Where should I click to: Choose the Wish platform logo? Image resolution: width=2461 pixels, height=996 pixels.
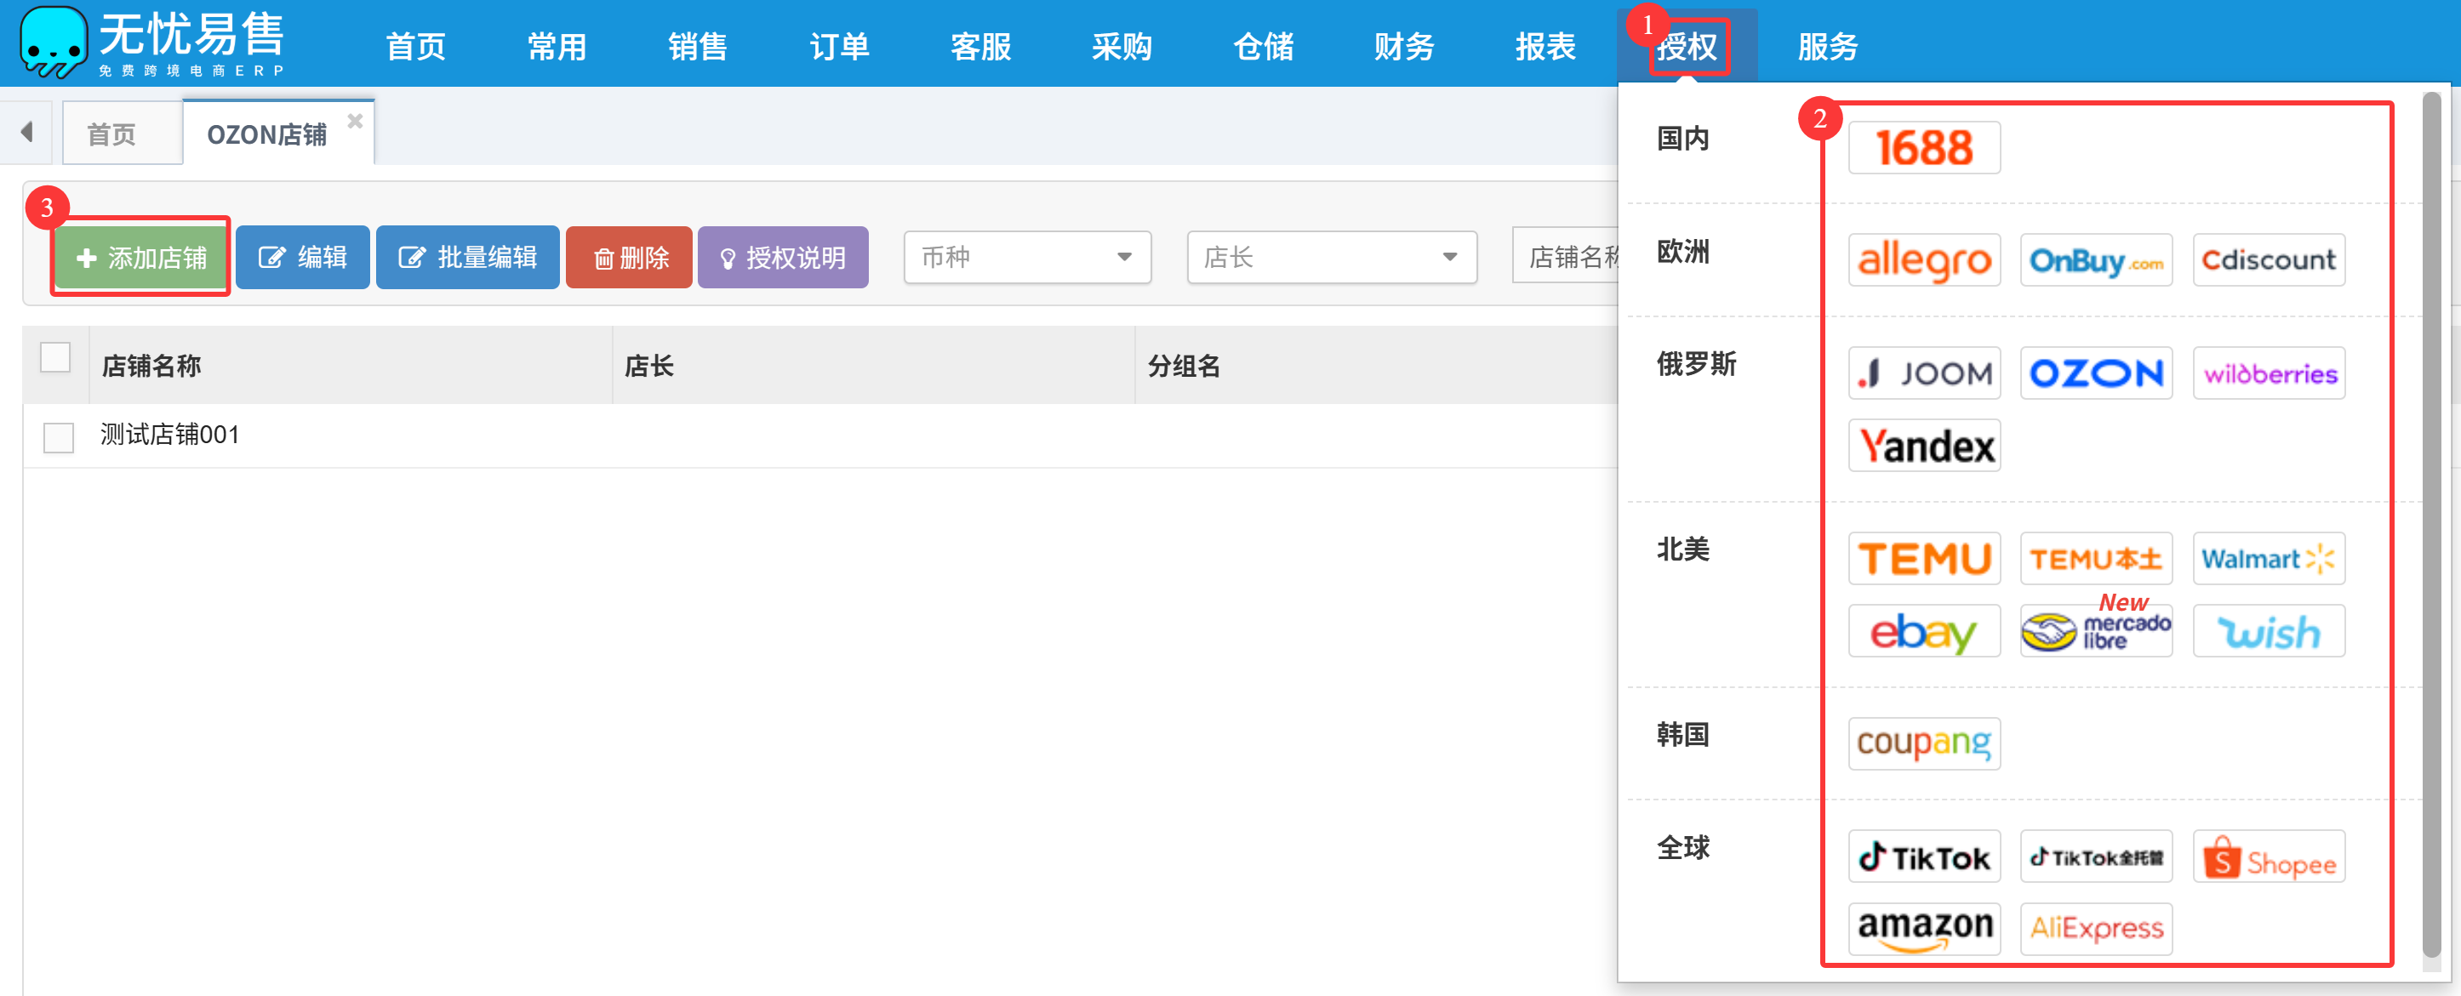pyautogui.click(x=2268, y=630)
